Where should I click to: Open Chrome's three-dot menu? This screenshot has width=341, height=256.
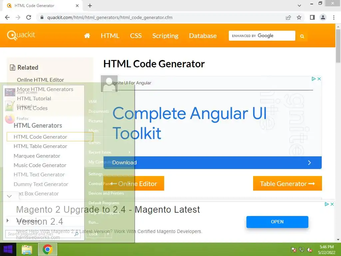[334, 17]
